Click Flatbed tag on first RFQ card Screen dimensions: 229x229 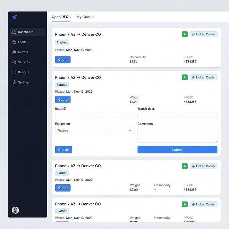62,42
